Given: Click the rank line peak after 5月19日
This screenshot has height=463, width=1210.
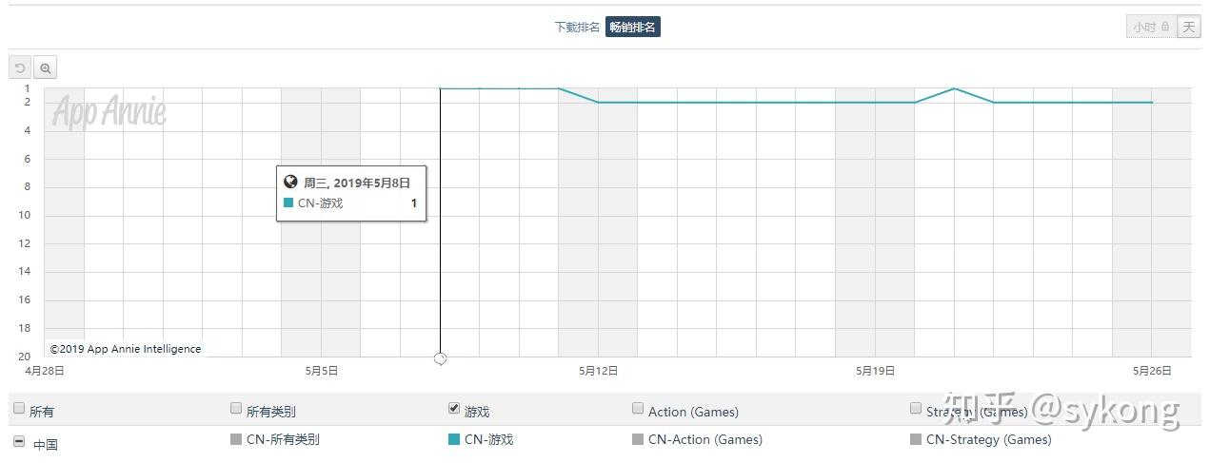Looking at the screenshot, I should click(954, 88).
